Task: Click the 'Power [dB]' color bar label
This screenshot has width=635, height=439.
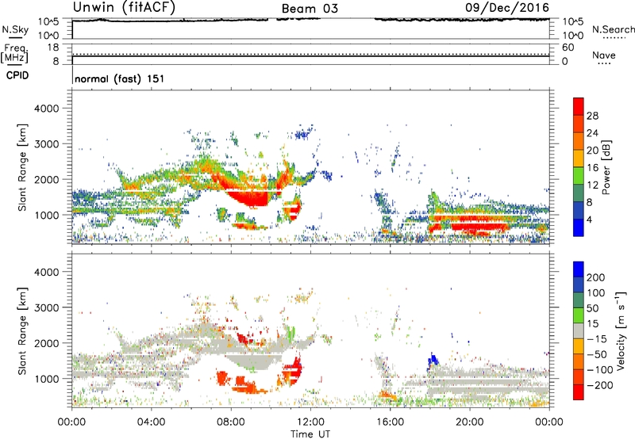Action: 606,167
